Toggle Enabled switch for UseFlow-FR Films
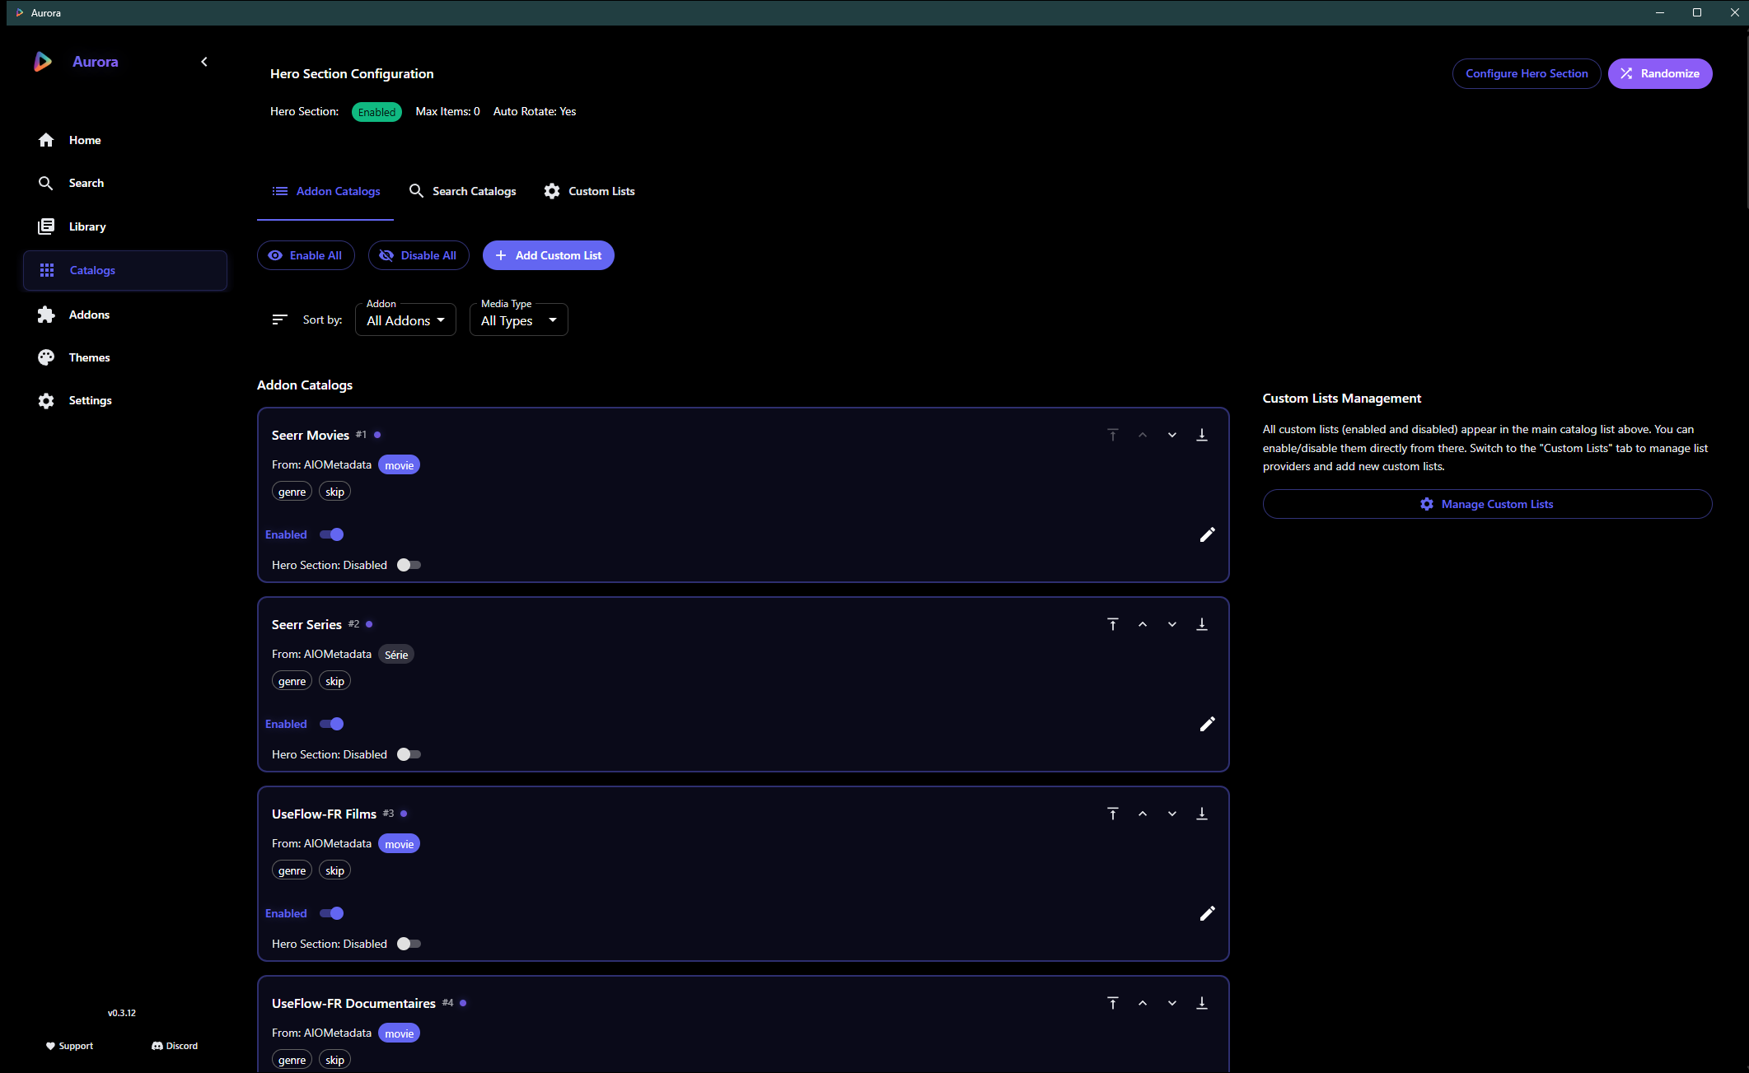The height and width of the screenshot is (1073, 1749). [332, 913]
